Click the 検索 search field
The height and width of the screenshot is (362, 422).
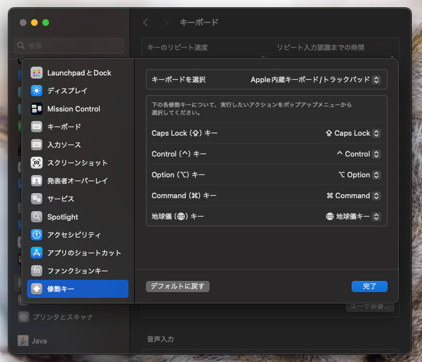coord(69,46)
